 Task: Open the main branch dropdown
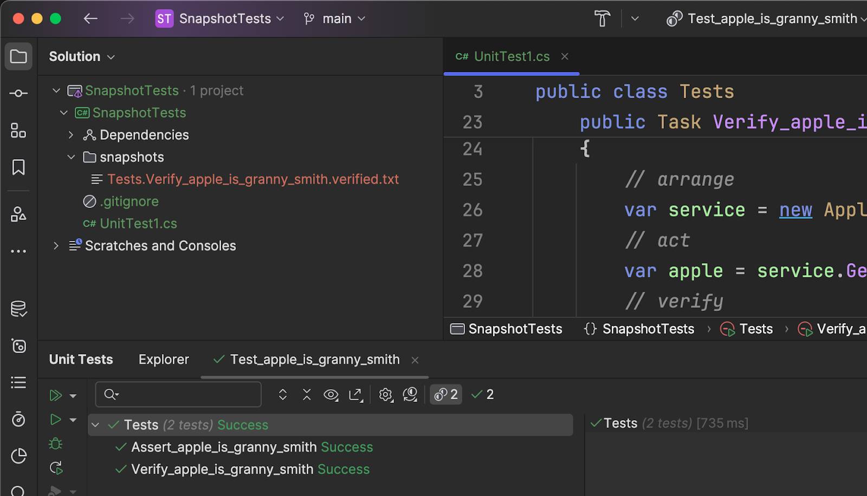[334, 19]
